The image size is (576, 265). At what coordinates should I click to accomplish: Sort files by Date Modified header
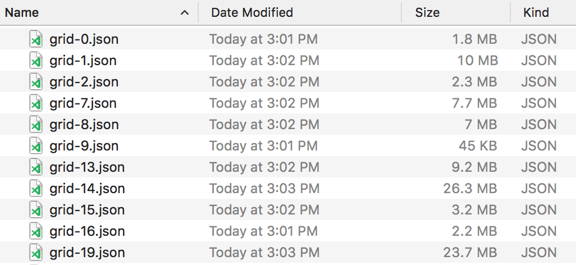252,12
